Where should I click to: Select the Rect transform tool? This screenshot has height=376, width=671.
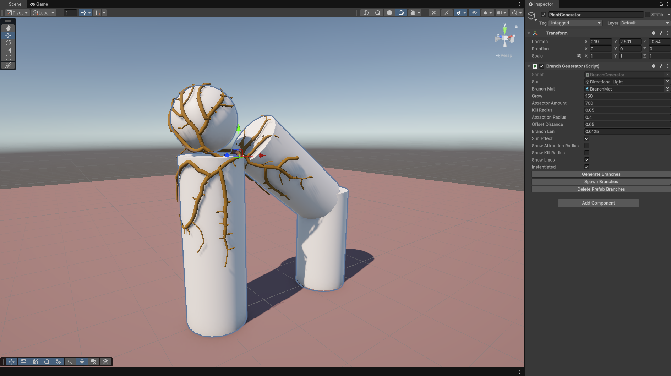8,58
